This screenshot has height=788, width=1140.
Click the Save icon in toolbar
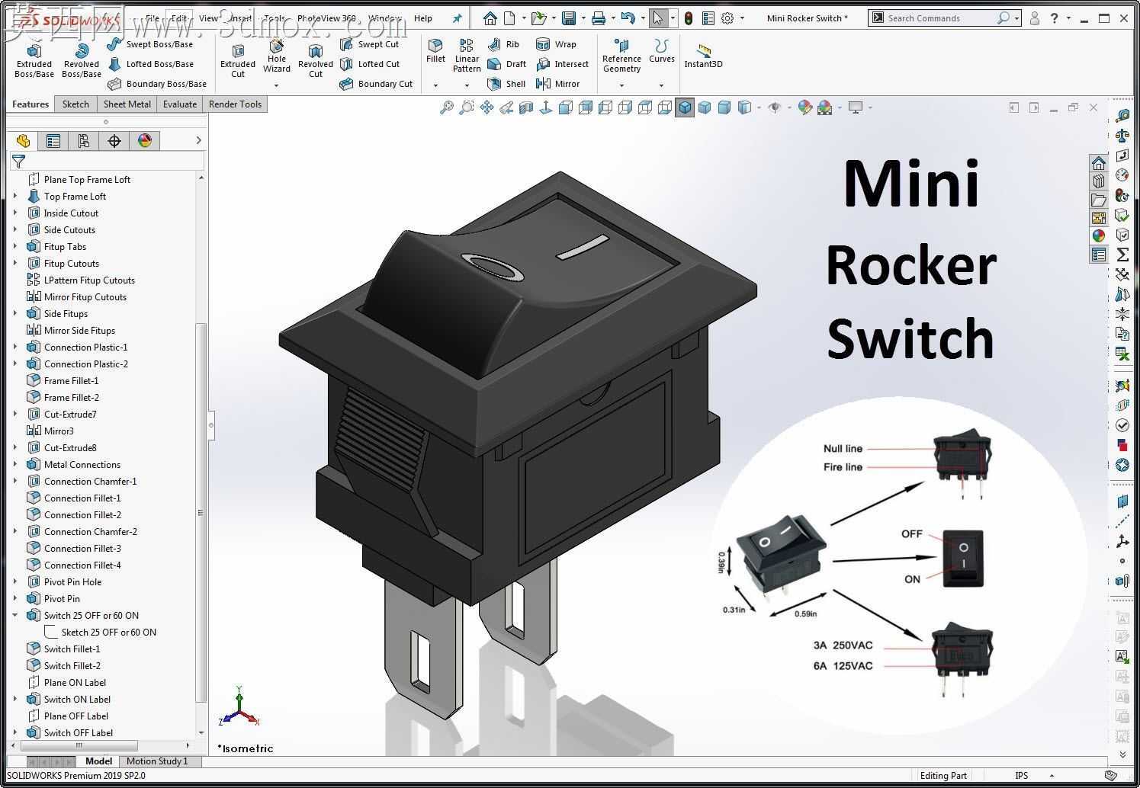(x=568, y=18)
